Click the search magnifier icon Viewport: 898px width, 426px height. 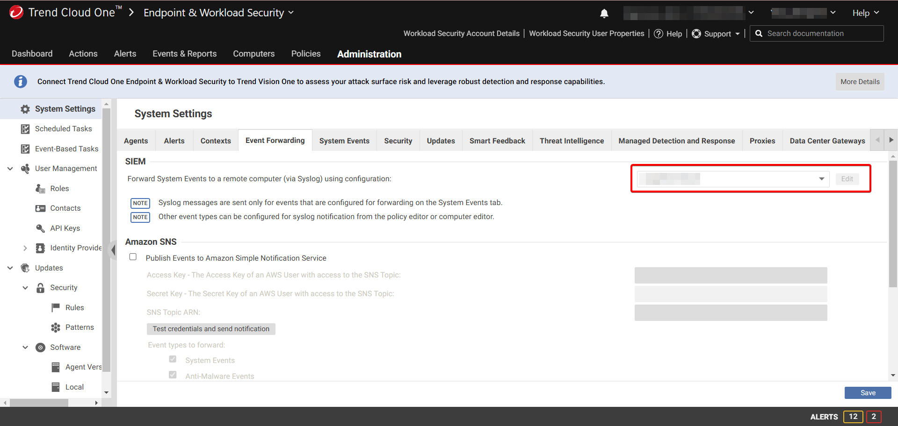(x=759, y=34)
